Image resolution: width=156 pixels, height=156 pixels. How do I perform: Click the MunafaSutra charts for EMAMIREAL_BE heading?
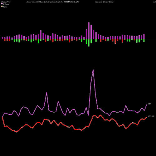[x=53, y=2]
